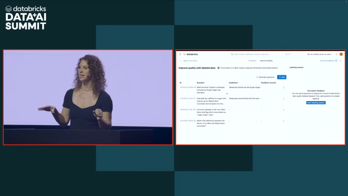This screenshot has width=348, height=196.
Task: Click the Databricks logo in header
Action: (191, 54)
